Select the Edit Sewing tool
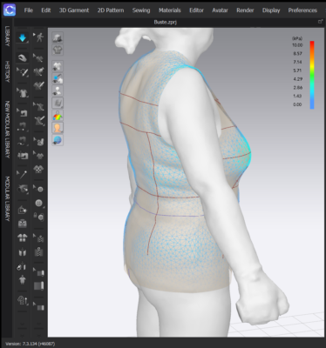 pos(23,112)
